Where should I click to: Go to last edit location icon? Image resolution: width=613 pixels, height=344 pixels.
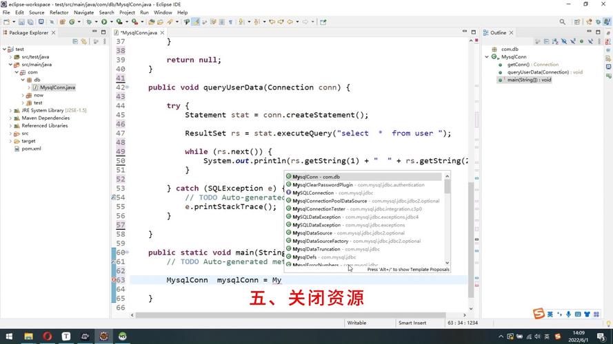[272, 22]
